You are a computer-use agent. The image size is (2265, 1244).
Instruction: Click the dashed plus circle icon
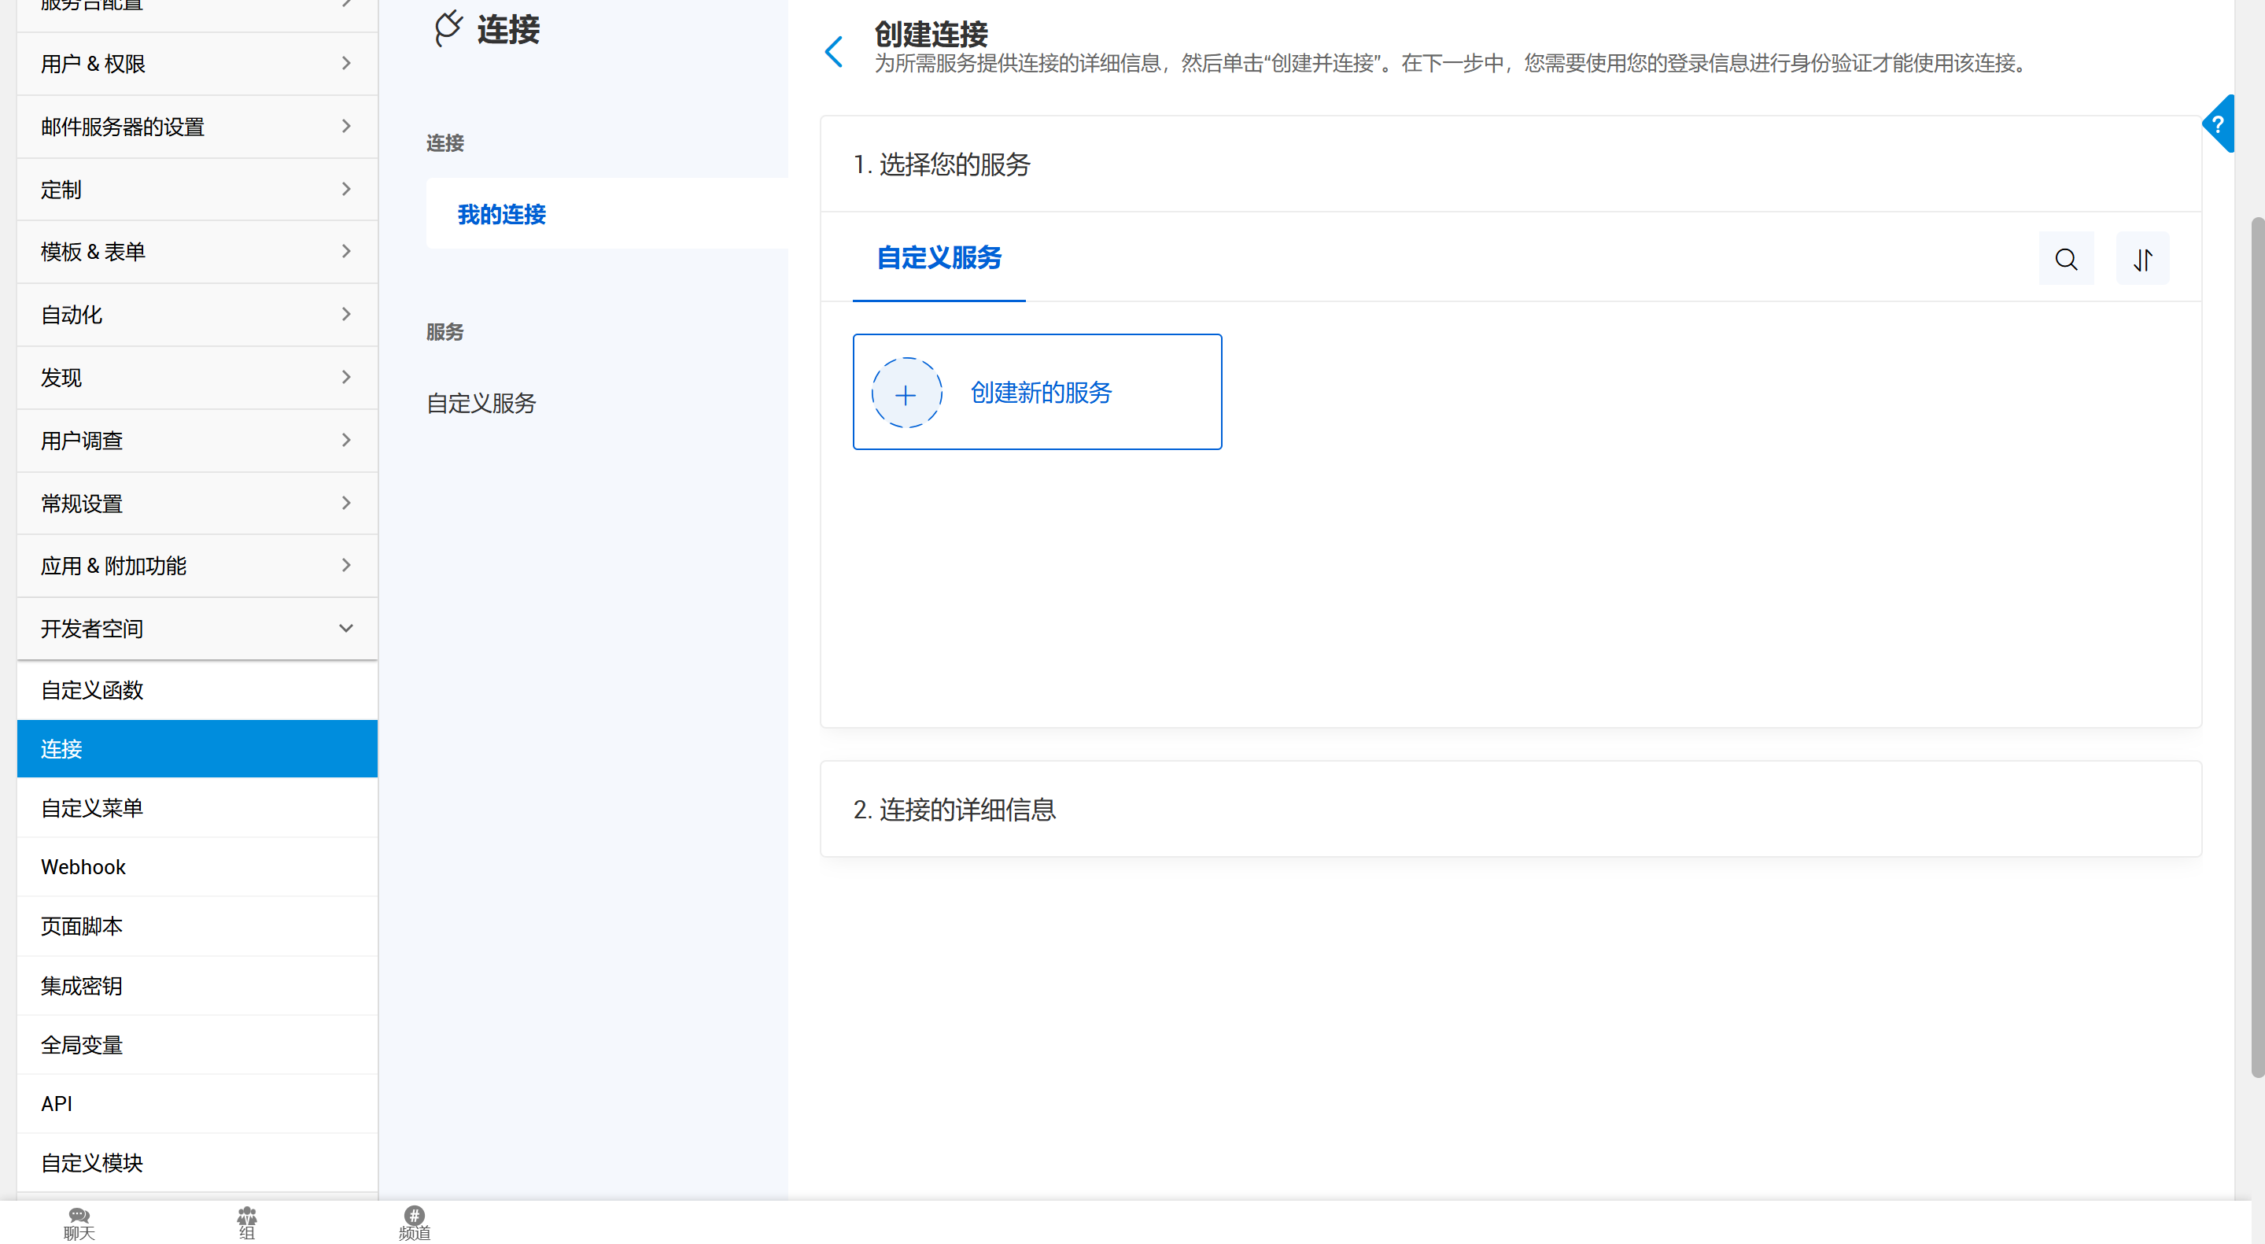coord(906,394)
